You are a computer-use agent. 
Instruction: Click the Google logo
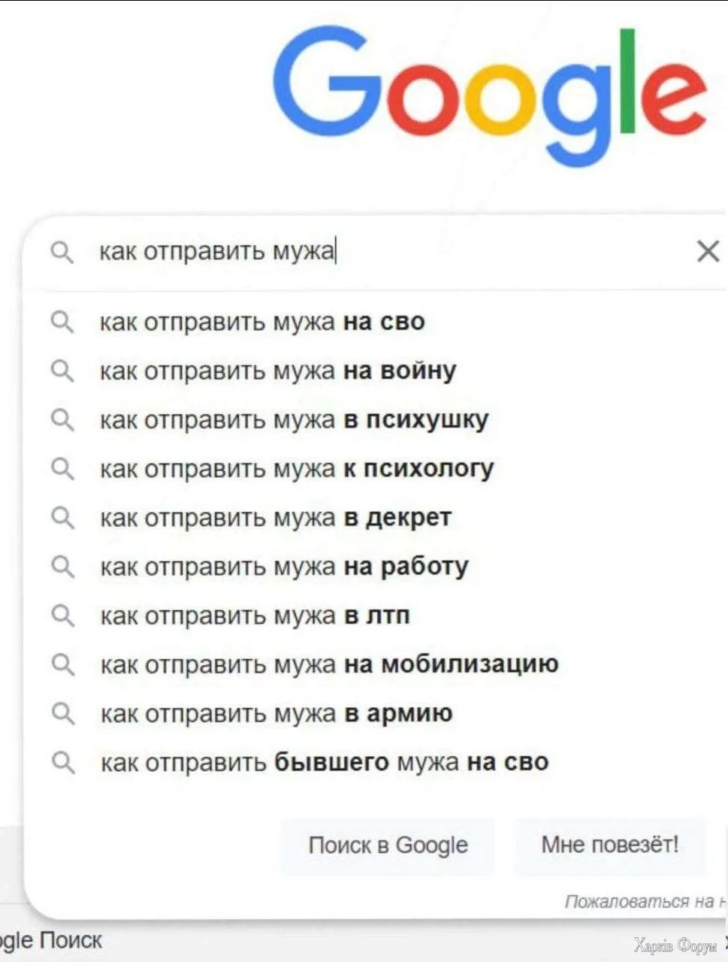(x=489, y=96)
